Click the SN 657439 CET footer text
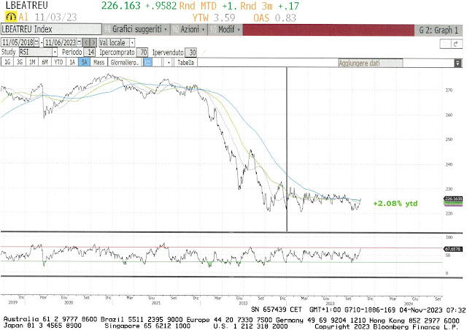The height and width of the screenshot is (330, 467). [277, 310]
